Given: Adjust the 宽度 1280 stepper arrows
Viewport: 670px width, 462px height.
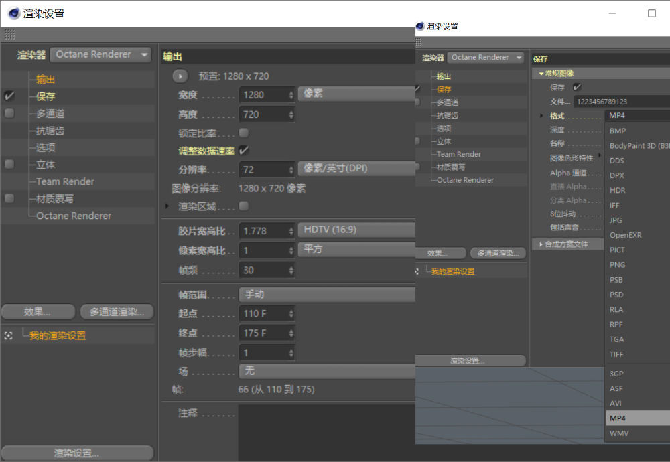Looking at the screenshot, I should [x=291, y=95].
